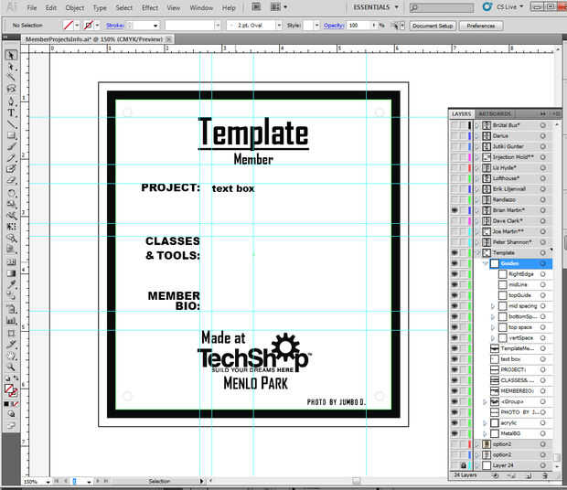This screenshot has height=490, width=567.
Task: Open the Window menu
Action: point(201,7)
